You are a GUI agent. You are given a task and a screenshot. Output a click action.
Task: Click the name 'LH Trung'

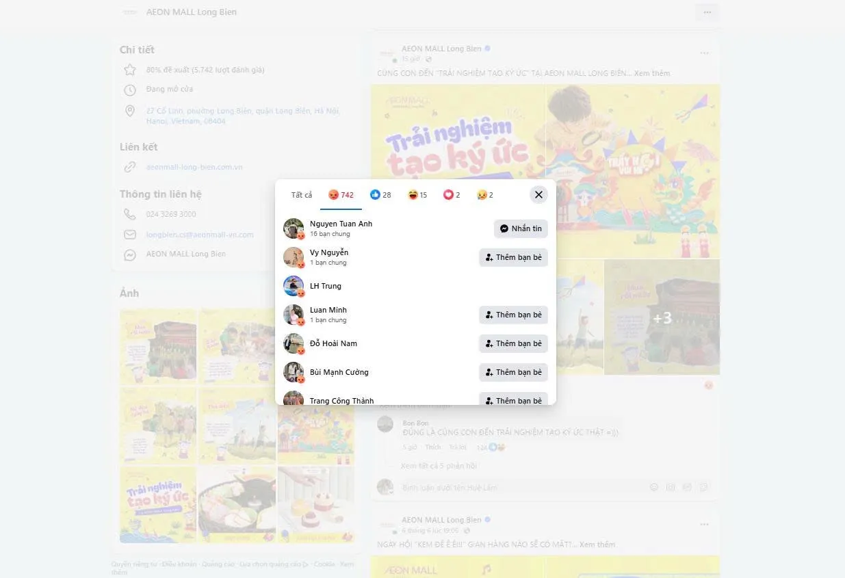326,286
